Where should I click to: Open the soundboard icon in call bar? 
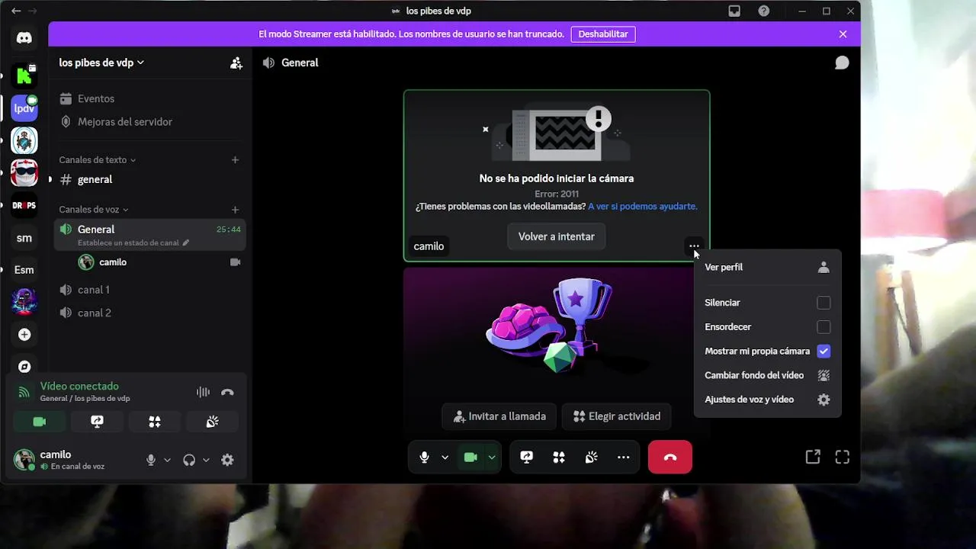coord(591,457)
